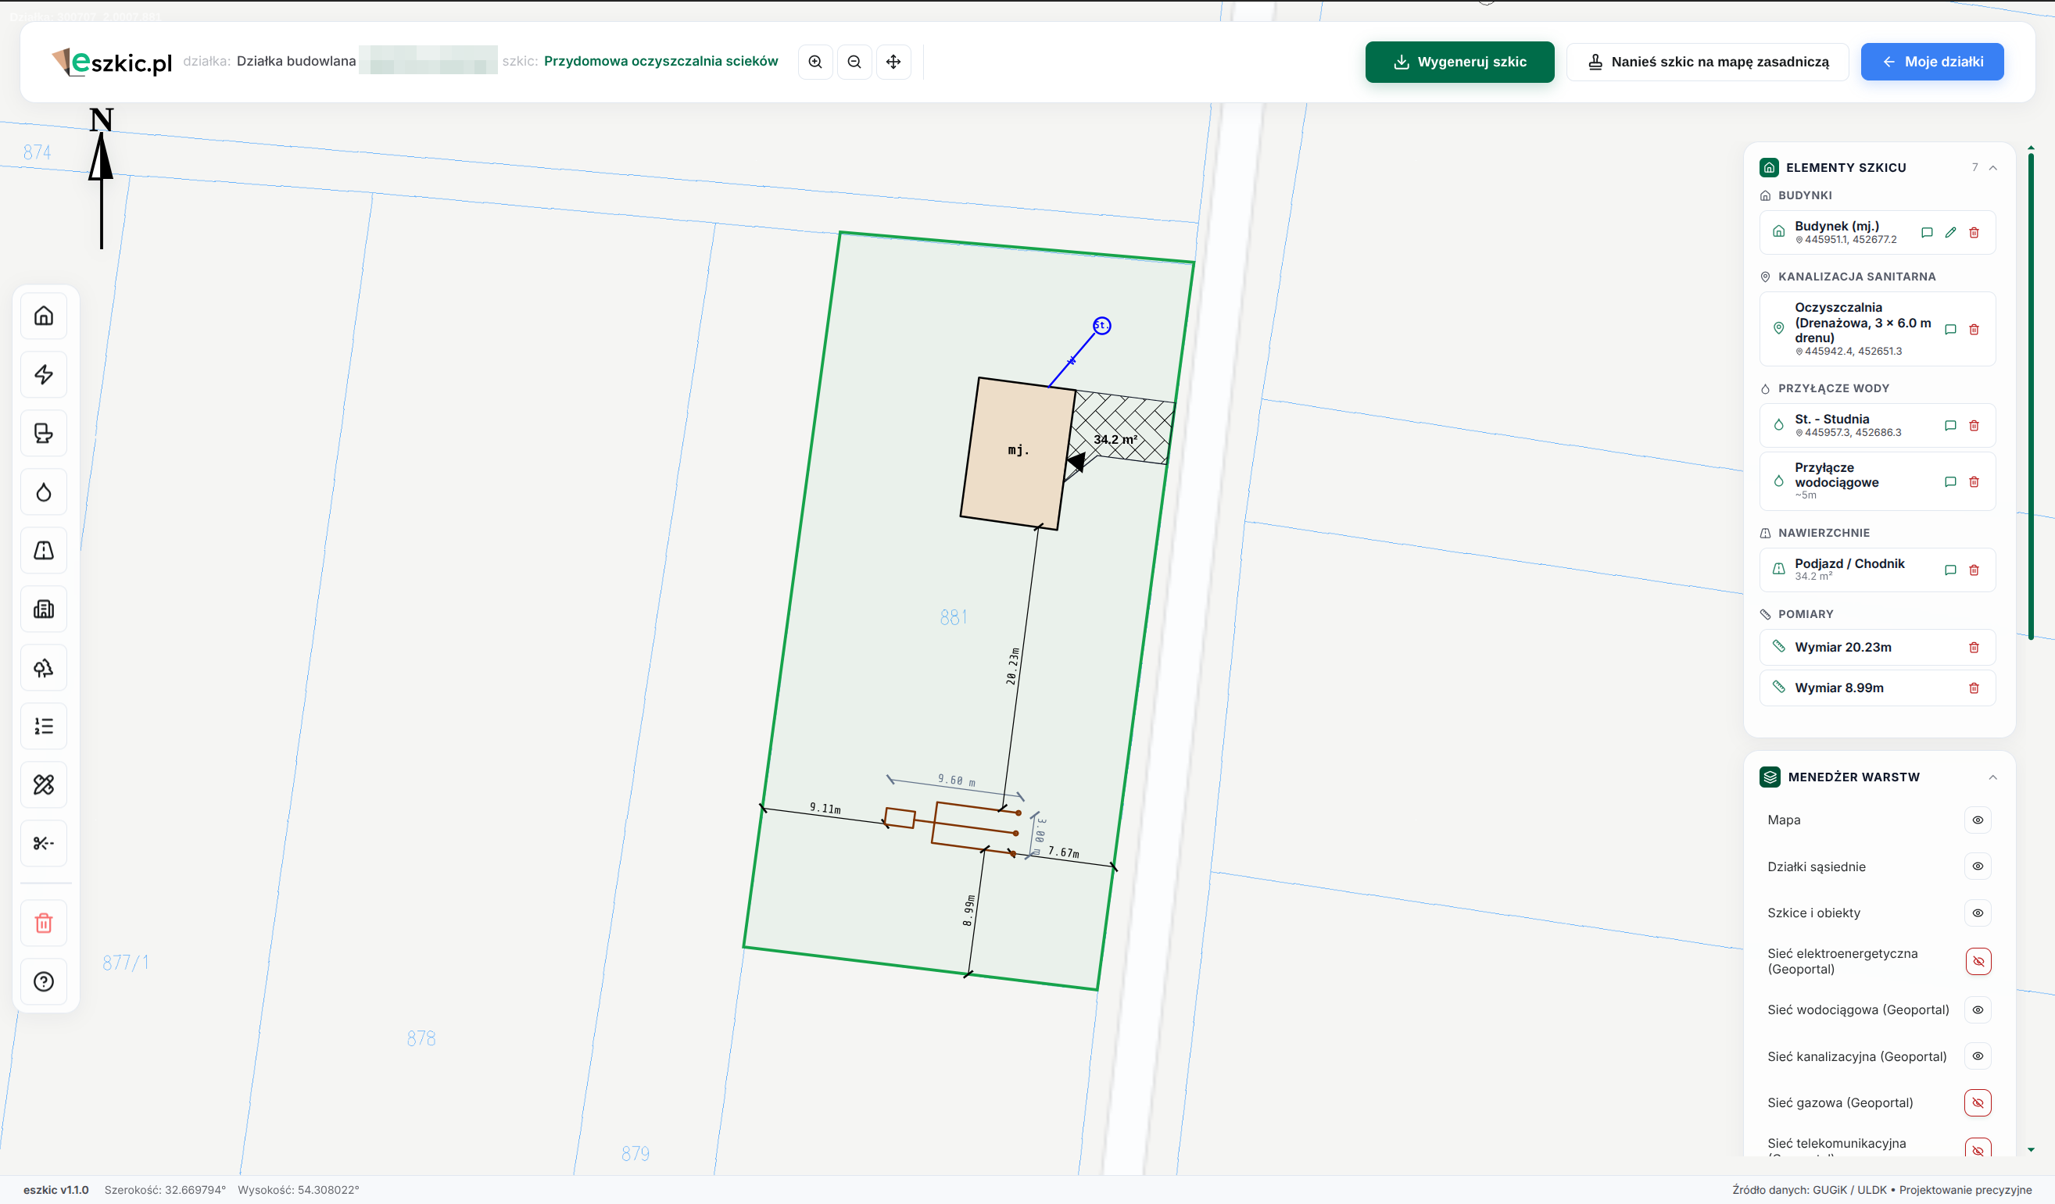The height and width of the screenshot is (1204, 2055).
Task: Open sketch name Przydomowa oczyszczalnia ścieków
Action: 661,61
